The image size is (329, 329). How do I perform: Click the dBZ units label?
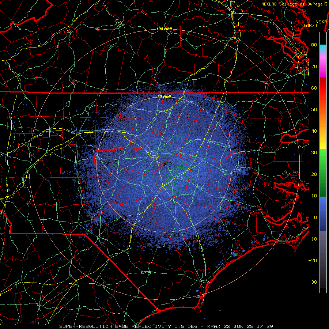(x=310, y=26)
